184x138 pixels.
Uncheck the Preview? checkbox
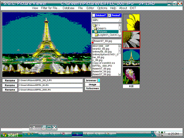point(110,15)
